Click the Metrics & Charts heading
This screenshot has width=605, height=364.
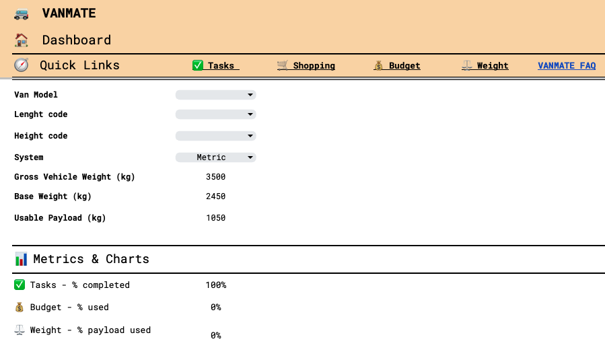point(91,259)
